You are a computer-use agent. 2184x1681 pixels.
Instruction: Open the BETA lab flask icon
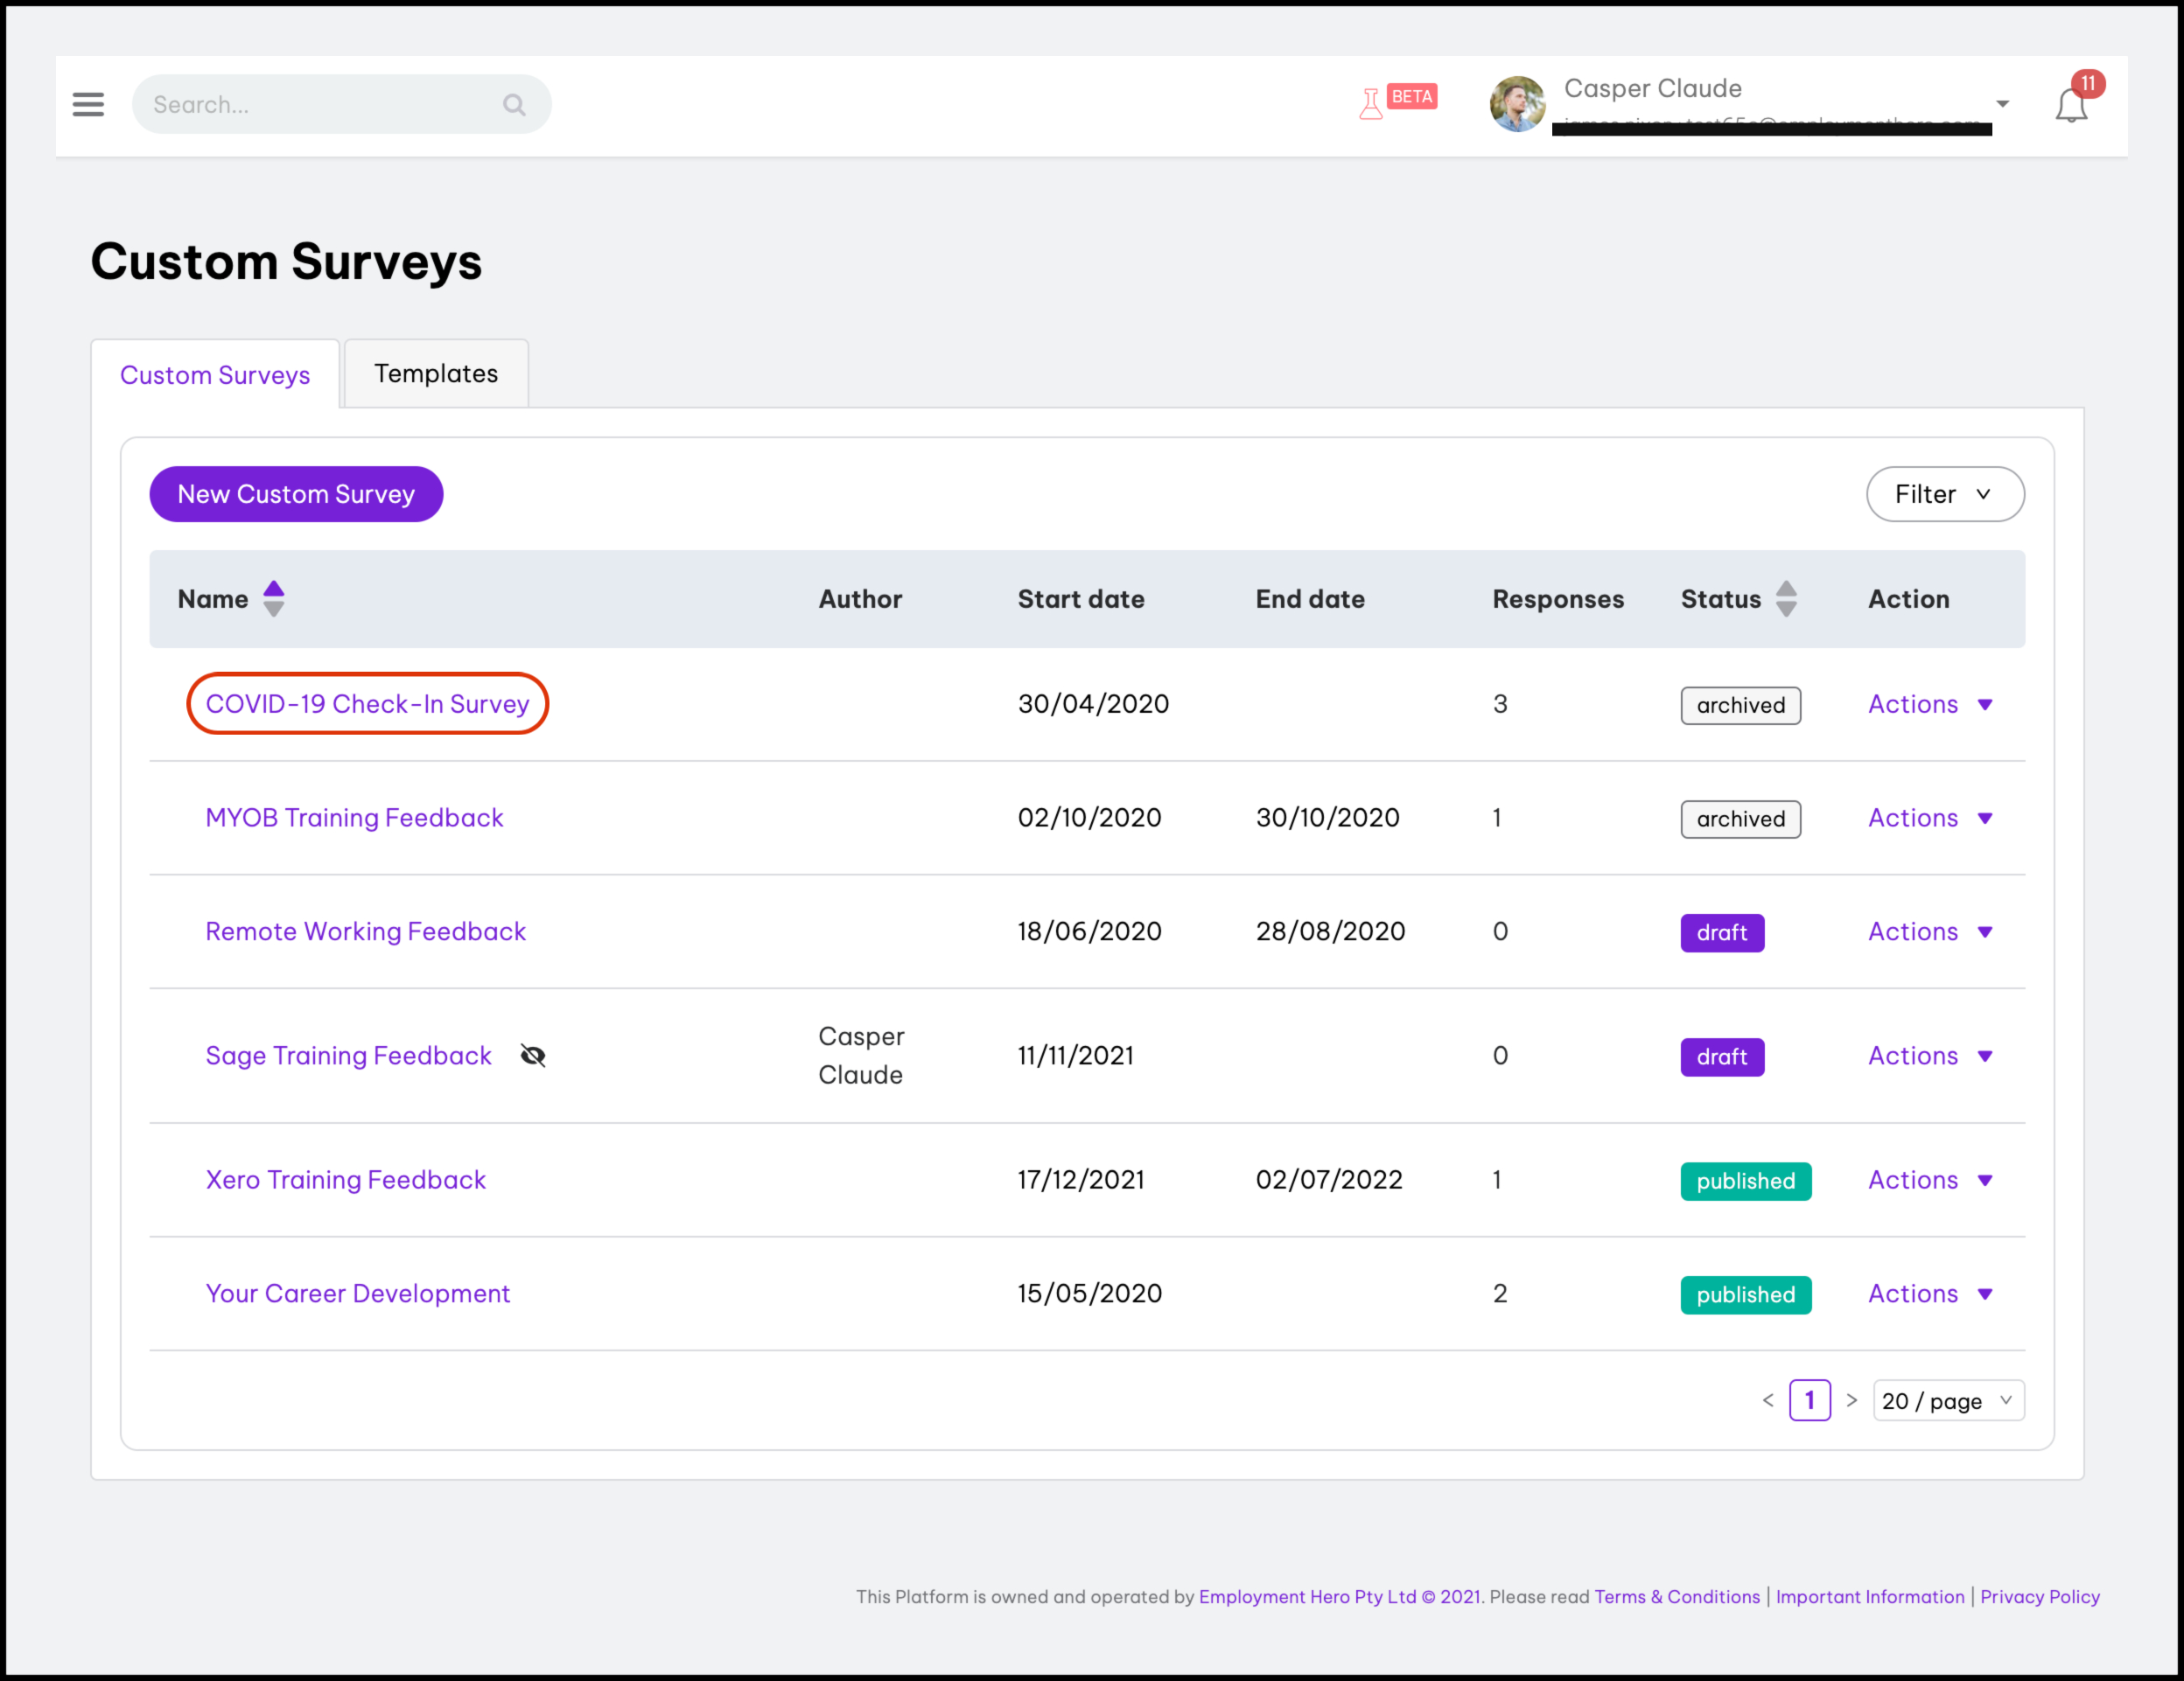coord(1371,103)
